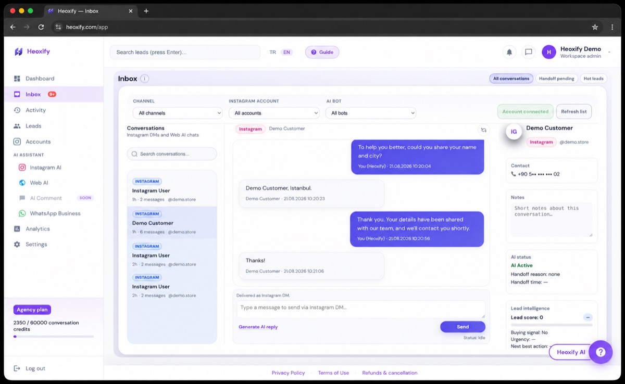Viewport: 625px width, 384px height.
Task: Click the phone icon in Contact
Action: [514, 174]
